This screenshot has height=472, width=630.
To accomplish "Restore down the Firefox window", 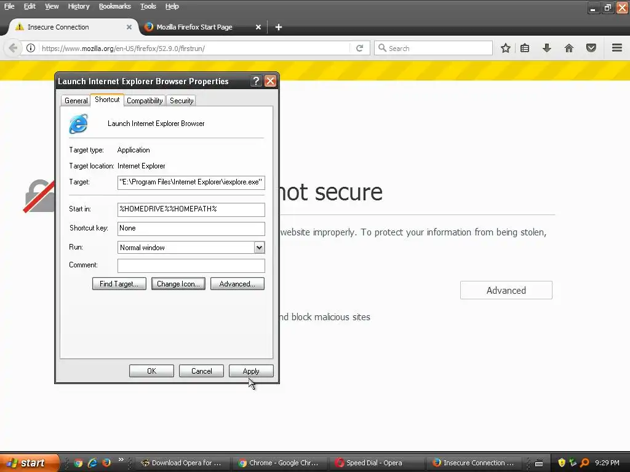I will coord(607,7).
